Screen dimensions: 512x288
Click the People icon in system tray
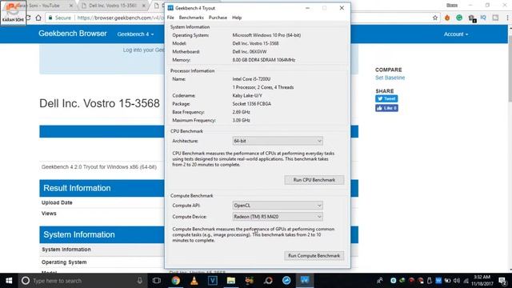380,281
